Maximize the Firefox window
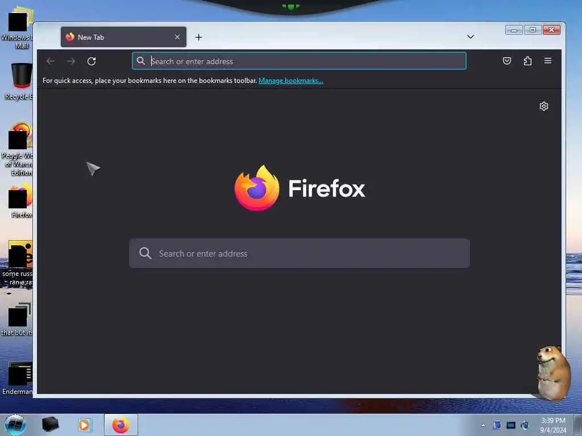The height and width of the screenshot is (436, 582). [533, 30]
